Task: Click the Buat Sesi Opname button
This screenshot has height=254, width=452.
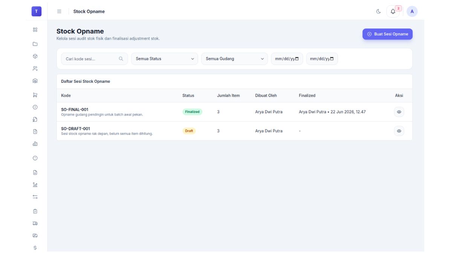Action: click(x=388, y=34)
